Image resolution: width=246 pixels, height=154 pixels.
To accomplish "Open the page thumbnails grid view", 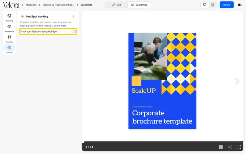I will pyautogui.click(x=221, y=147).
